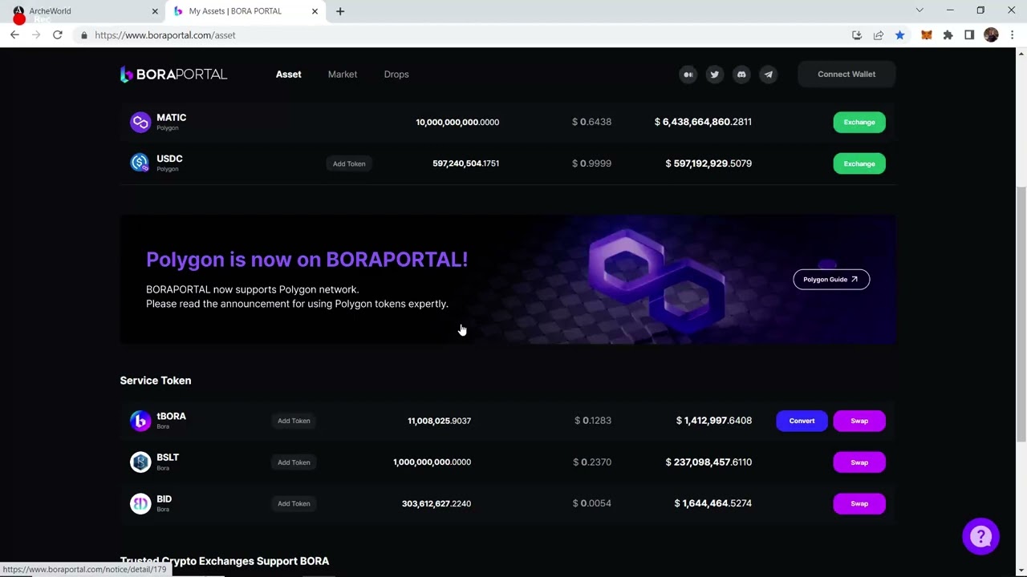The height and width of the screenshot is (577, 1027).
Task: Click the USDC value $ 597,192,929.5079
Action: (x=708, y=163)
